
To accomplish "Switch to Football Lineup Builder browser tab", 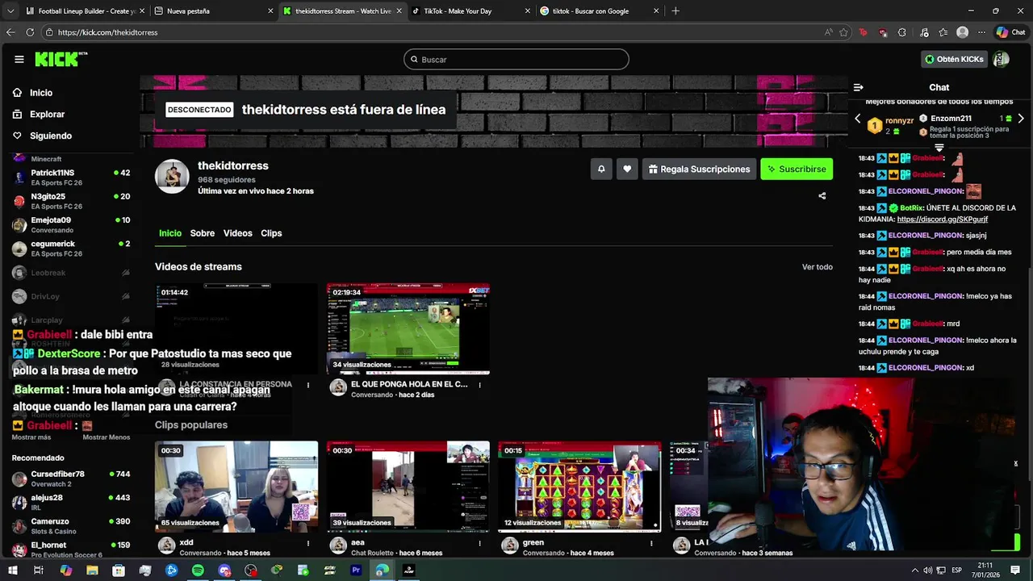I will pos(86,11).
